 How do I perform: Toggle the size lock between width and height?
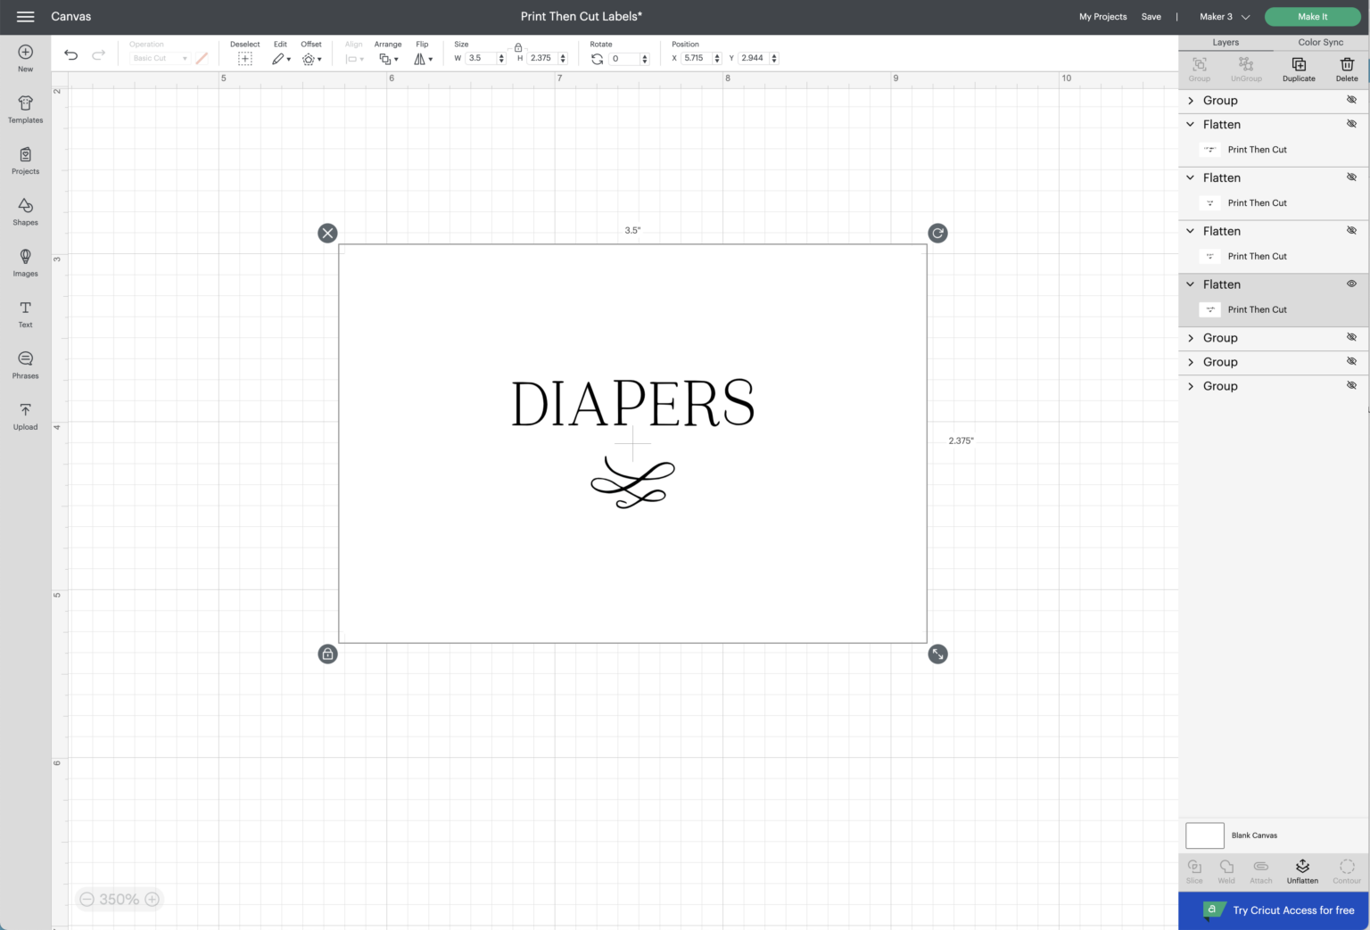point(518,47)
